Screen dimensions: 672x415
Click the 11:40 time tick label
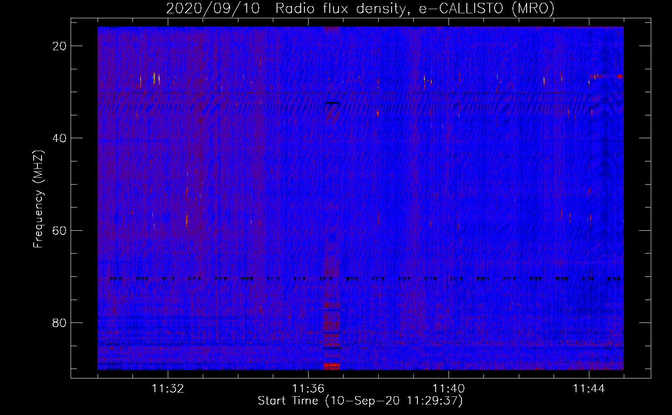(x=449, y=389)
